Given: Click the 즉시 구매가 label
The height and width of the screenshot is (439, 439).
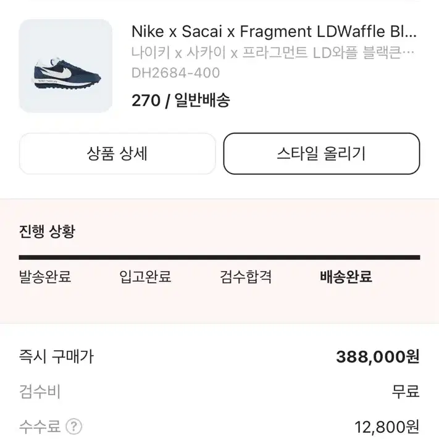Looking at the screenshot, I should click(56, 357).
